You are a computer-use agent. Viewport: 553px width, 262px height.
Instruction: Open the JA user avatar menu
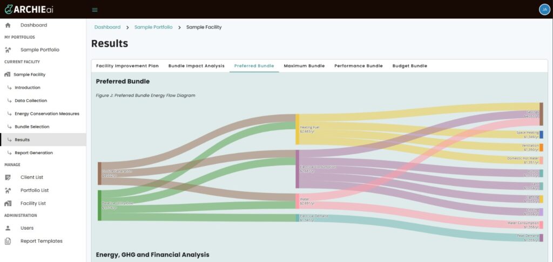pos(544,9)
